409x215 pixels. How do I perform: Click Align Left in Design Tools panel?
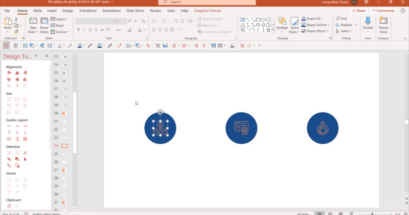click(x=9, y=73)
